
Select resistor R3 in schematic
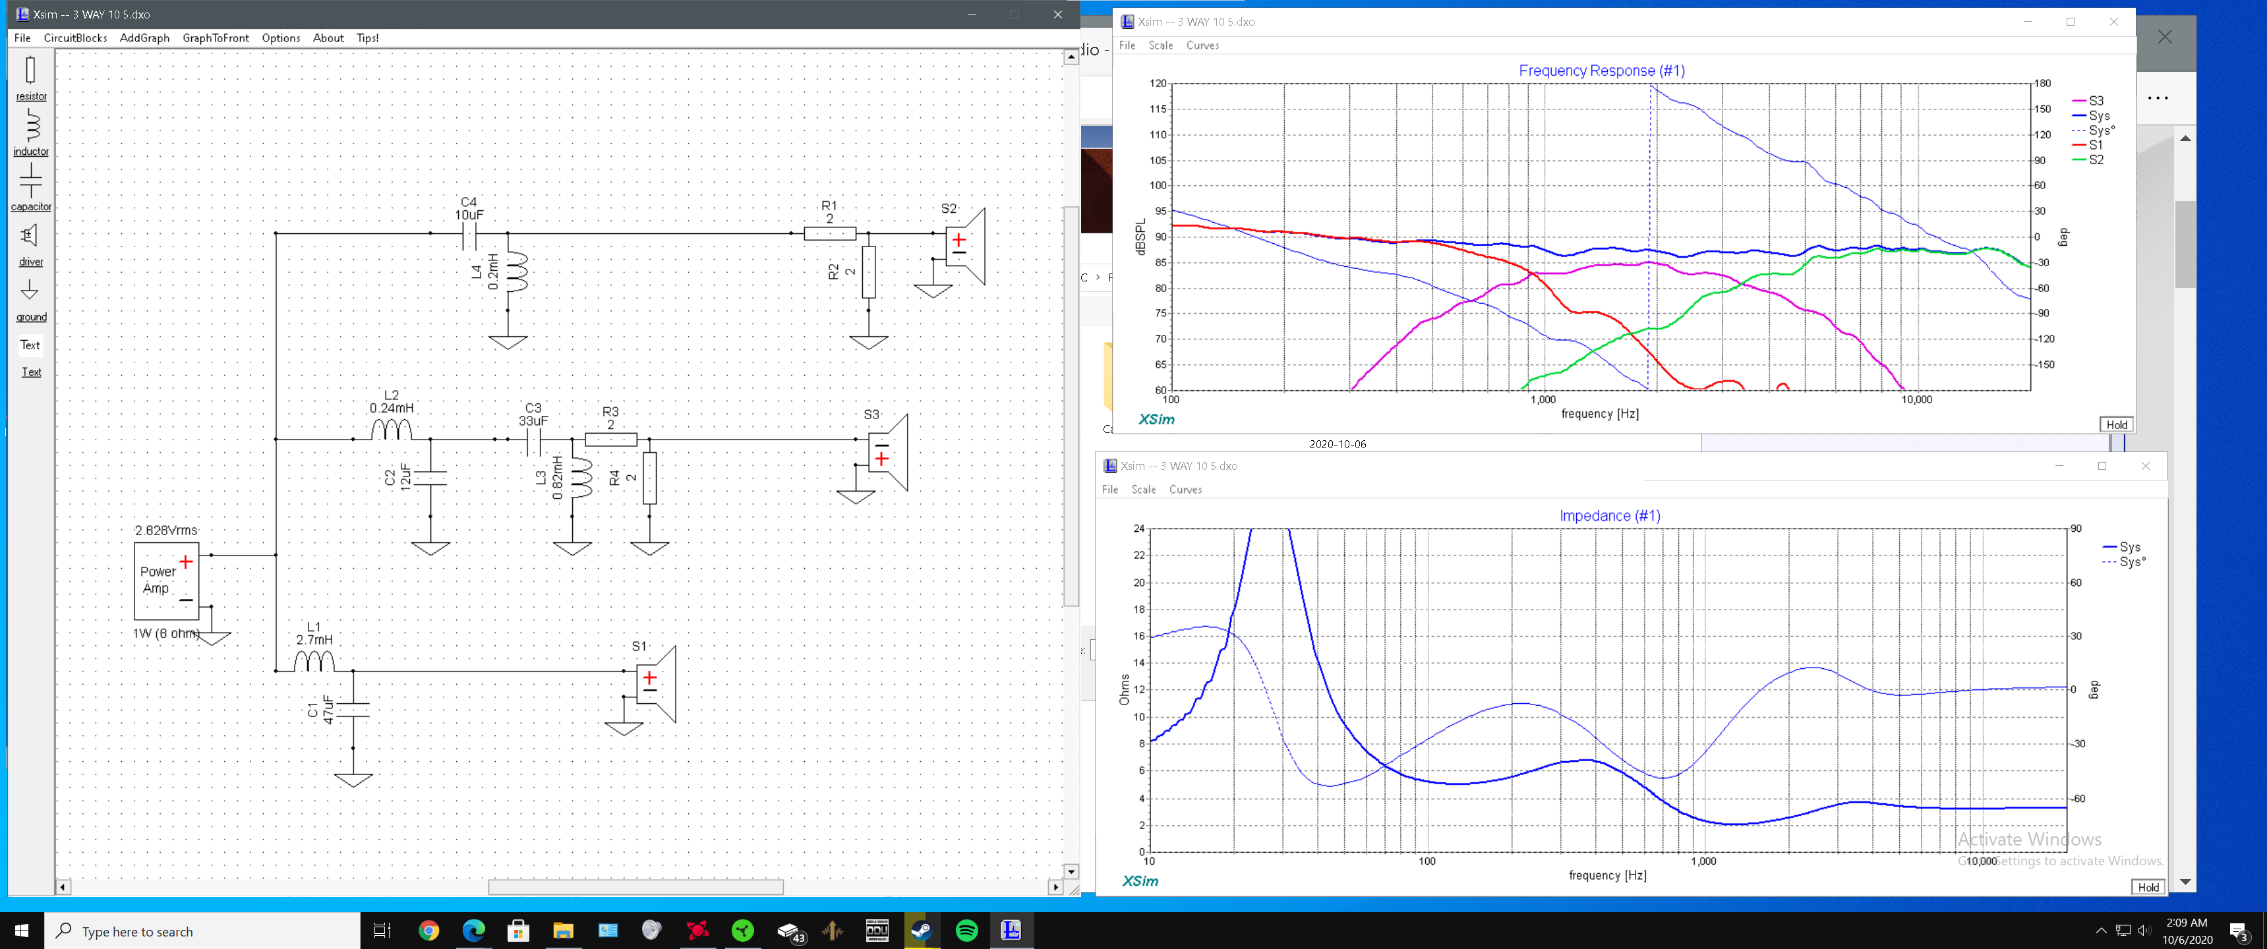point(611,439)
